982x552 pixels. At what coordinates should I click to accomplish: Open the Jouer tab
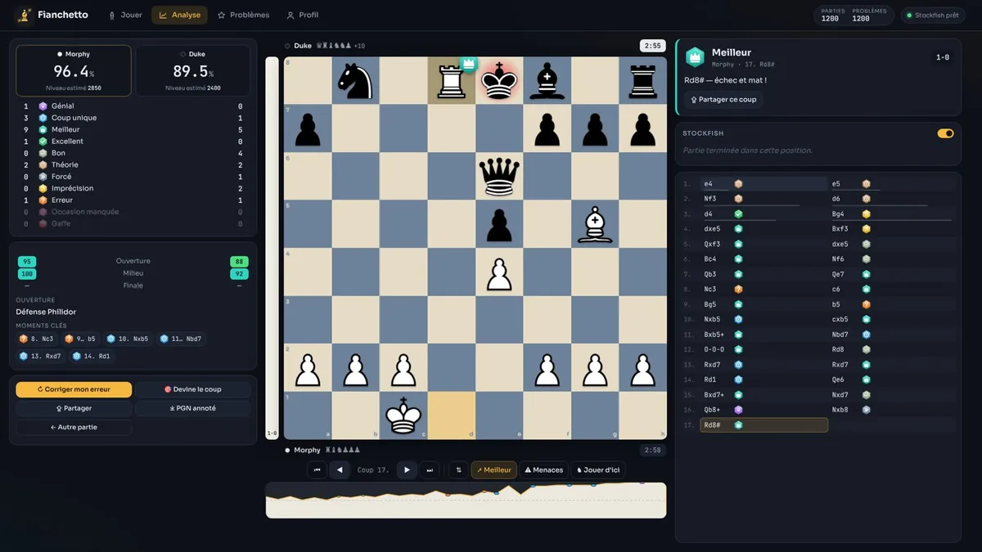(125, 15)
